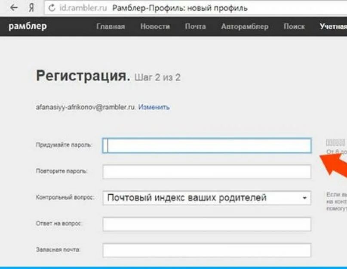Viewport: 347px width, 269px height.
Task: Click the Повторите пароль label
Action: (62, 171)
